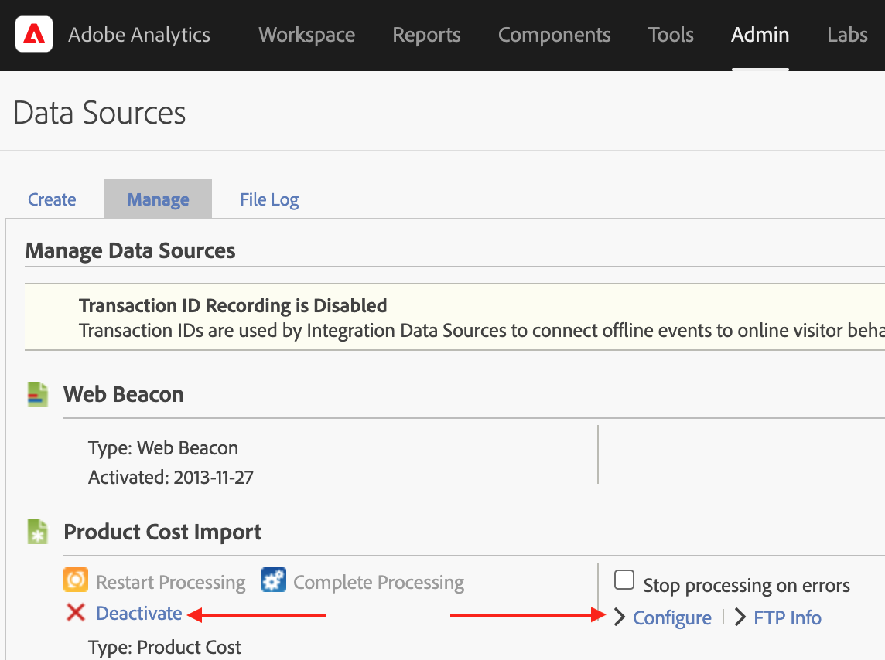
Task: Click the Adobe logo icon
Action: (34, 34)
